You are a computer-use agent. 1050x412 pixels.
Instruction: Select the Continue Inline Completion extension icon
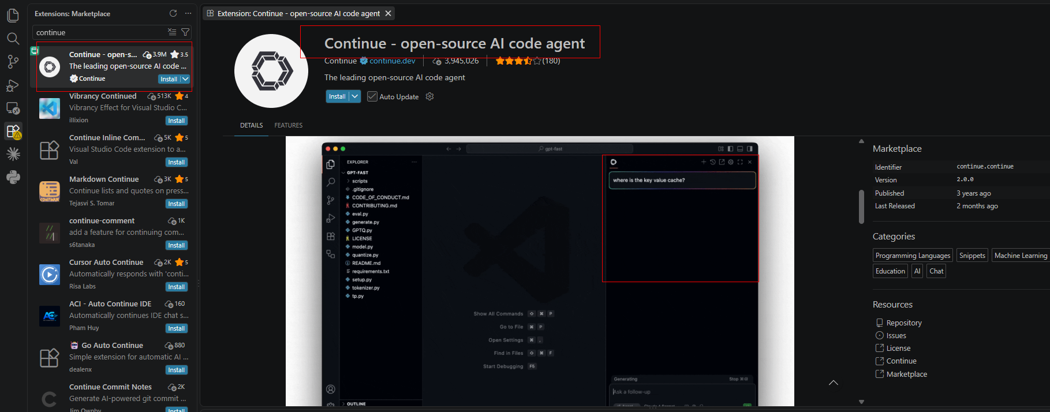(50, 149)
